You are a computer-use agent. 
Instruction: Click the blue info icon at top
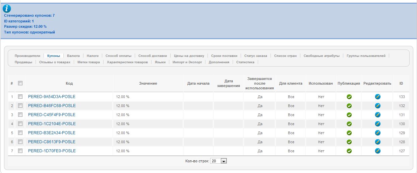coord(7,9)
